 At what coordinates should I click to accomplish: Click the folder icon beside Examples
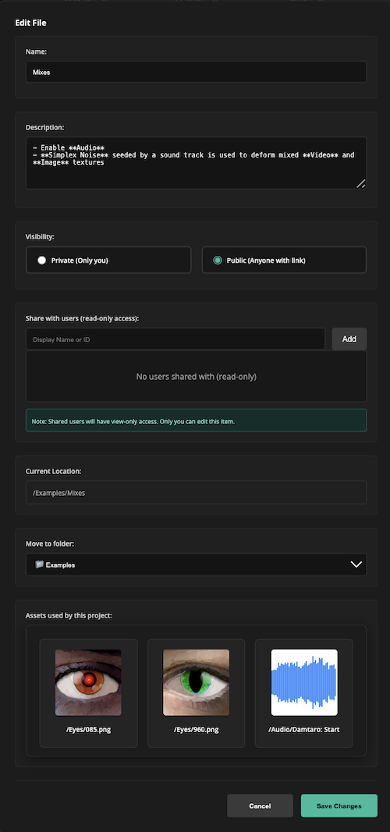39,565
